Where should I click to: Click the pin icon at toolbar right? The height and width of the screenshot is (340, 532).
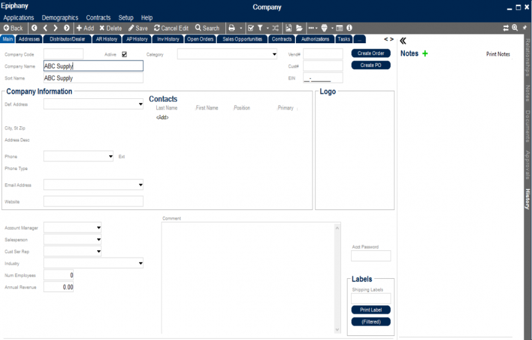coord(525,28)
